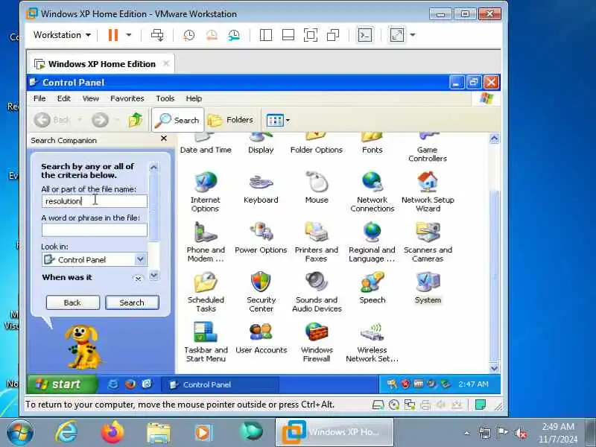Open the Tools menu
596x447 pixels.
pyautogui.click(x=165, y=98)
